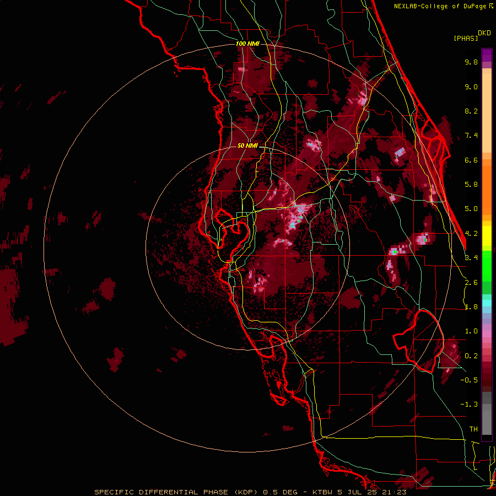Viewport: 496px width, 496px height.
Task: Click the 5.8 colorbar value
Action: click(471, 185)
